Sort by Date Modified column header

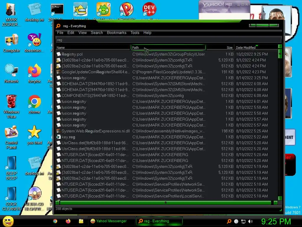pos(256,48)
